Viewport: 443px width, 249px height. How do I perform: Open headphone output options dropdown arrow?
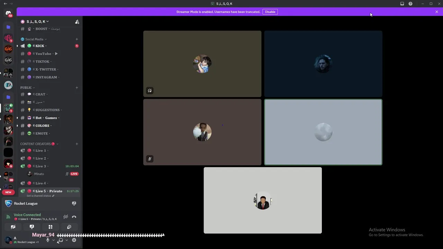point(66,240)
